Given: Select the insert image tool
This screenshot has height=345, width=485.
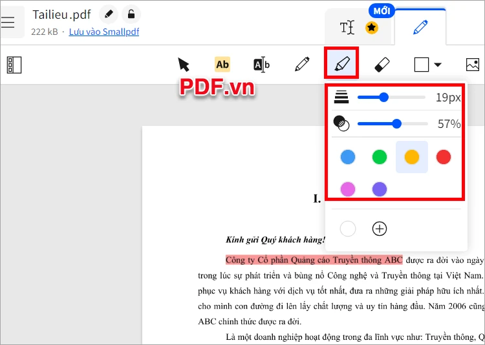Looking at the screenshot, I should click(473, 65).
